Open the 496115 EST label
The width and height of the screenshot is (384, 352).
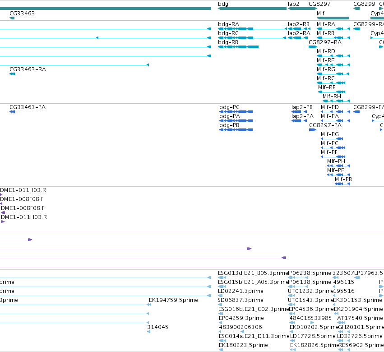343,282
